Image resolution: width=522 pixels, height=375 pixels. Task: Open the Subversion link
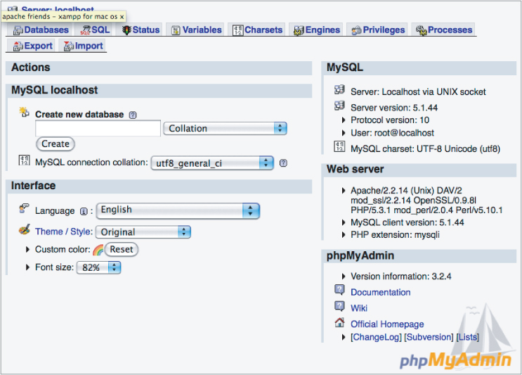tap(429, 337)
